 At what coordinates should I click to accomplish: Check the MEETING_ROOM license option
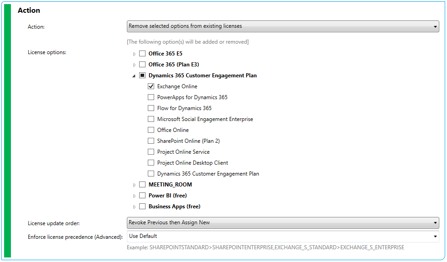(x=142, y=184)
